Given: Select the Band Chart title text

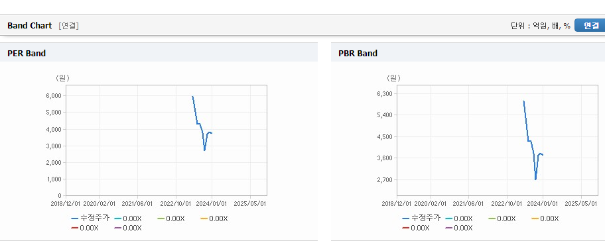Looking at the screenshot, I should pos(29,25).
